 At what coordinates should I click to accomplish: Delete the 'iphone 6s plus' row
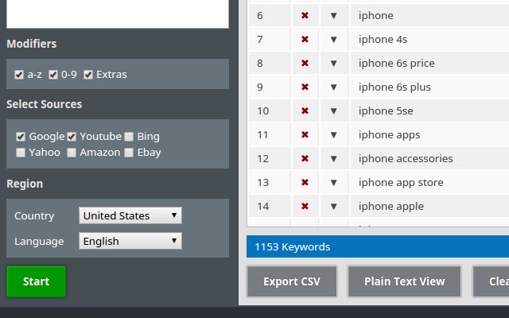305,87
